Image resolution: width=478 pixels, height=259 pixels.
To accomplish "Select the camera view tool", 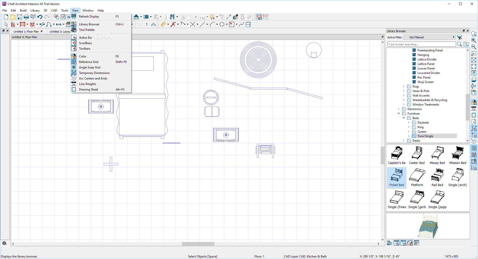I will 146,17.
